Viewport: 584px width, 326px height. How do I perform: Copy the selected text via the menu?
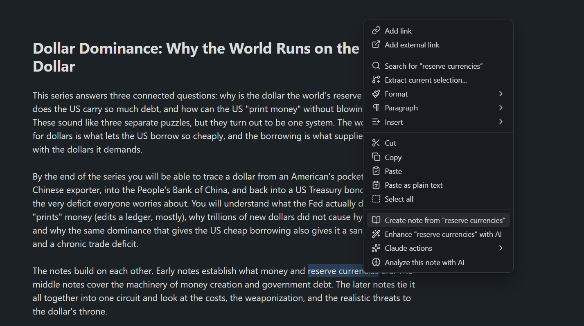(438, 157)
